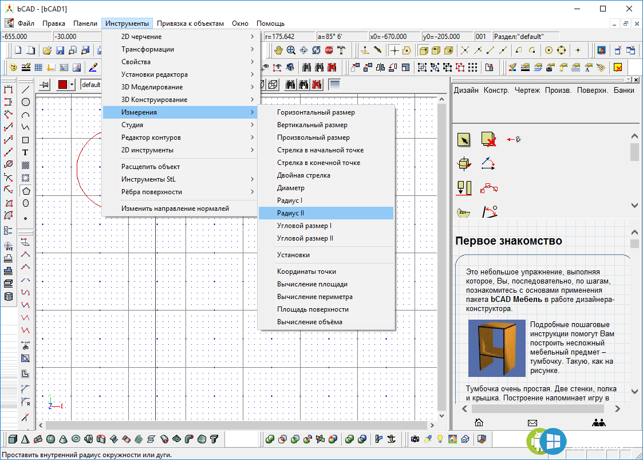The image size is (643, 460).
Task: Open the Банки tab
Action: tap(624, 91)
